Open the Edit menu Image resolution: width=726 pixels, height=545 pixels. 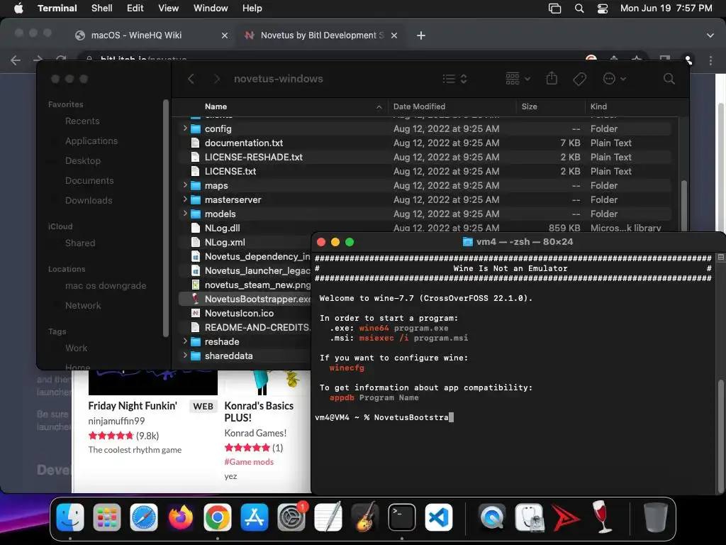coord(135,9)
